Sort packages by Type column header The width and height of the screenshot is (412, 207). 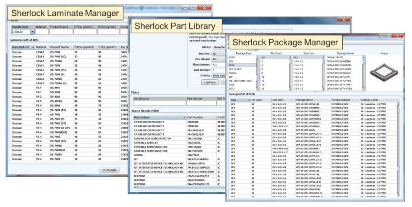click(x=240, y=100)
